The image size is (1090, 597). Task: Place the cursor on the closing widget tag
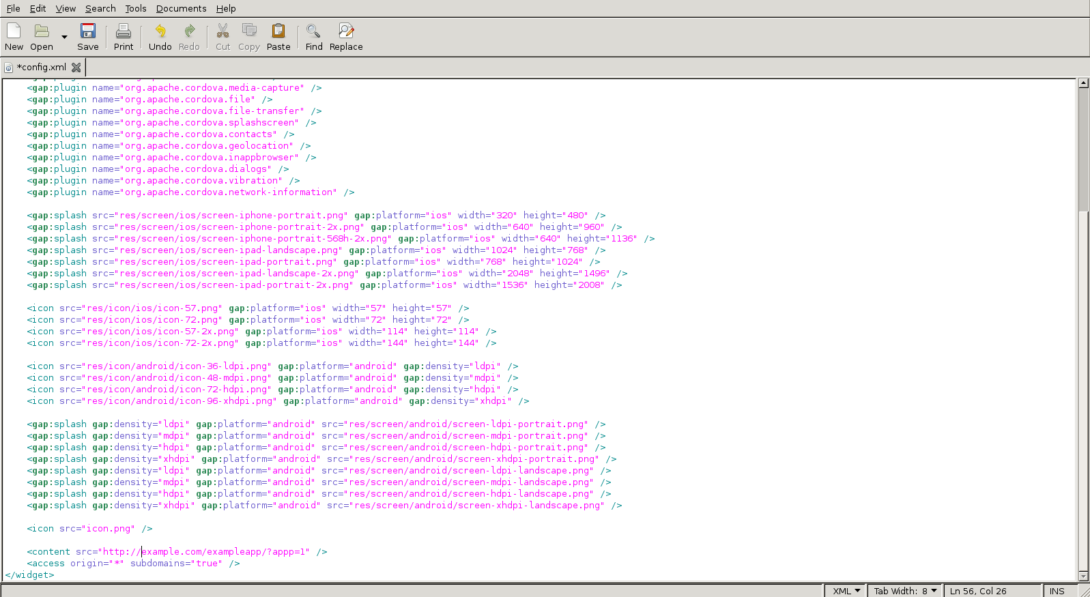[29, 575]
